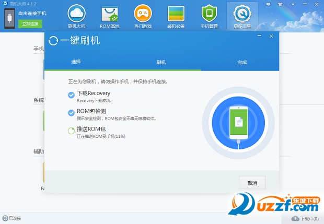
Task: Click the 刷机大师 app logo in title bar
Action: click(x=5, y=4)
